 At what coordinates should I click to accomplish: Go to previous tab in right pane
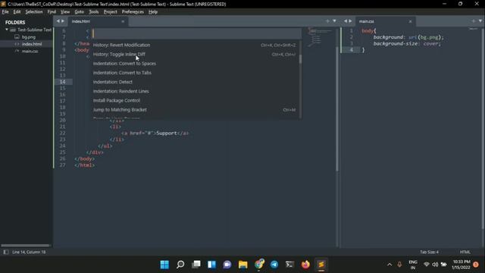346,21
